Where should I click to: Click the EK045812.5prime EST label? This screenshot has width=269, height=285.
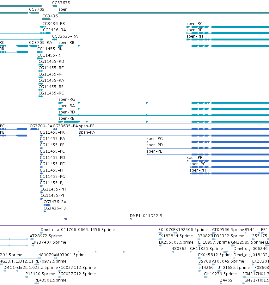[215, 255]
